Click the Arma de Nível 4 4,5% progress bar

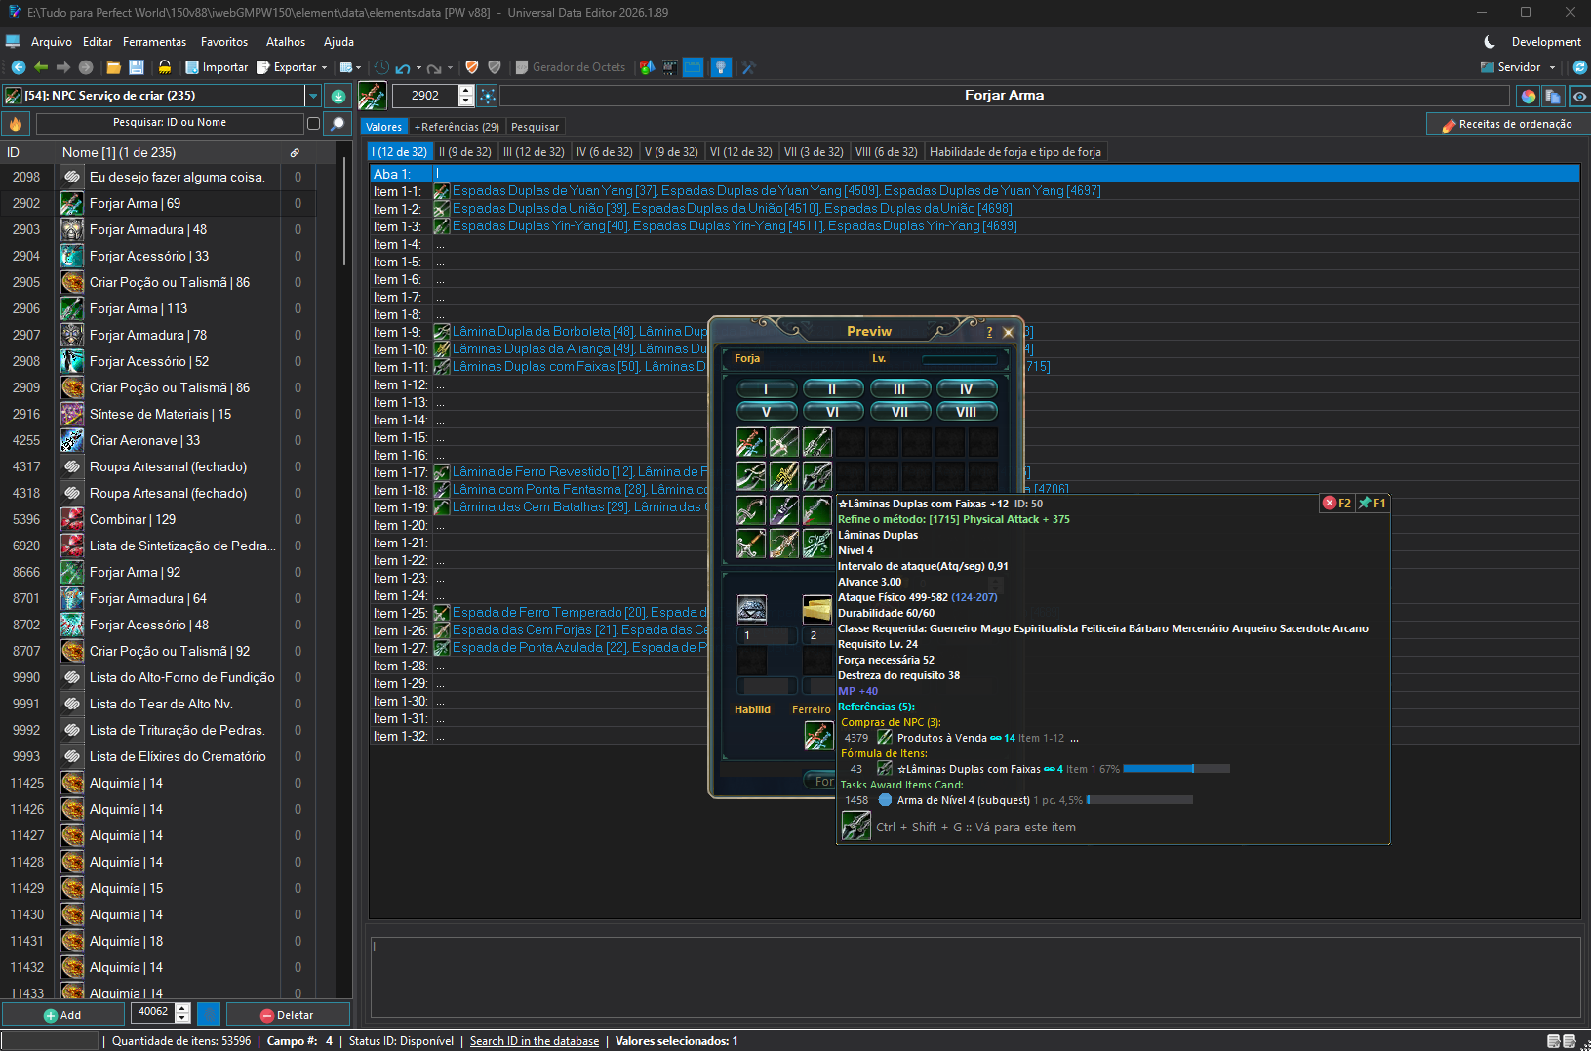tap(1139, 800)
